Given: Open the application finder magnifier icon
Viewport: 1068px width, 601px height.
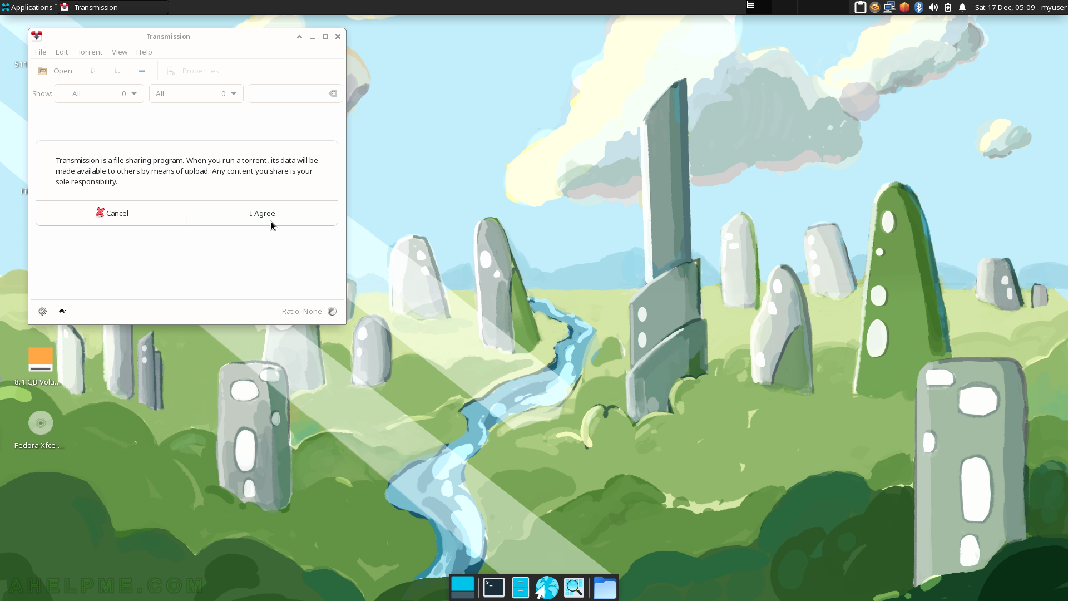Looking at the screenshot, I should [574, 588].
